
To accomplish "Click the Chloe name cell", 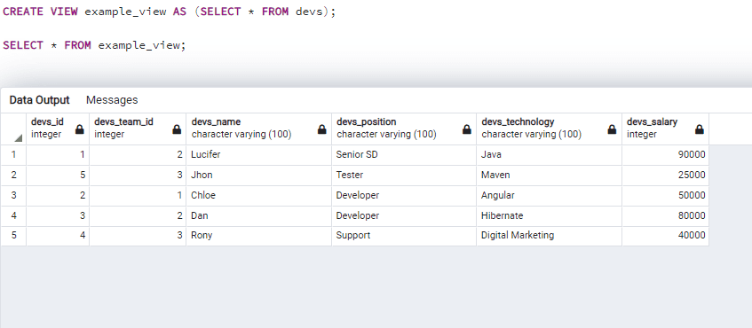I will (259, 195).
